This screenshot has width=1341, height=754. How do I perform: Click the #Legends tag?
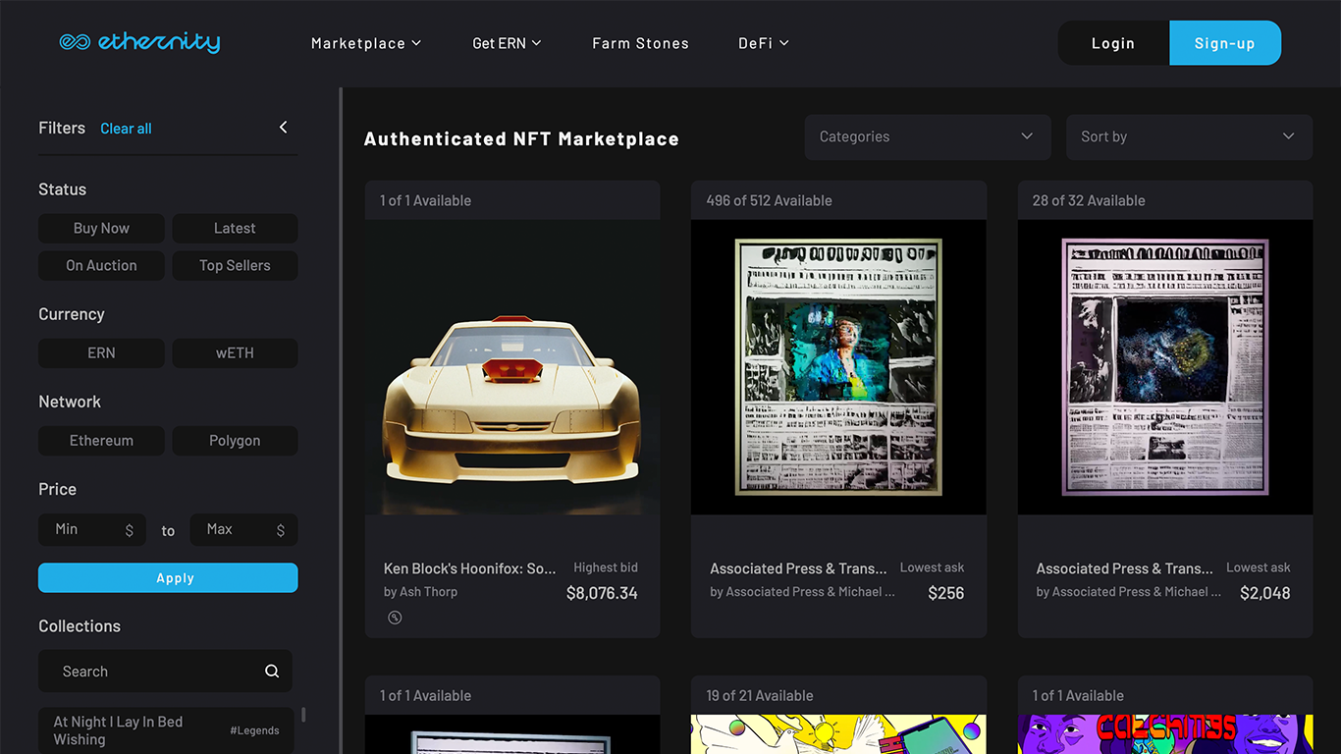click(255, 730)
